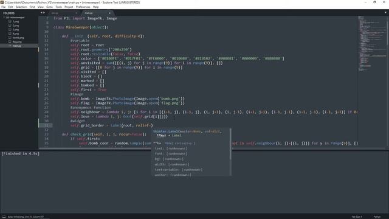The height and width of the screenshot is (219, 389).
Task: Click the FOLDERS sidebar heading
Action: tap(9, 13)
